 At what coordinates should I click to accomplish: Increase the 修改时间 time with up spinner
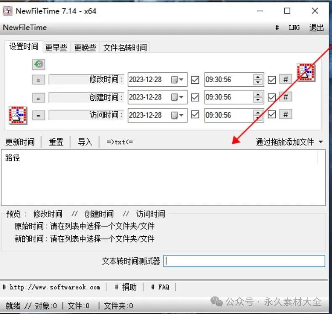tap(258, 77)
